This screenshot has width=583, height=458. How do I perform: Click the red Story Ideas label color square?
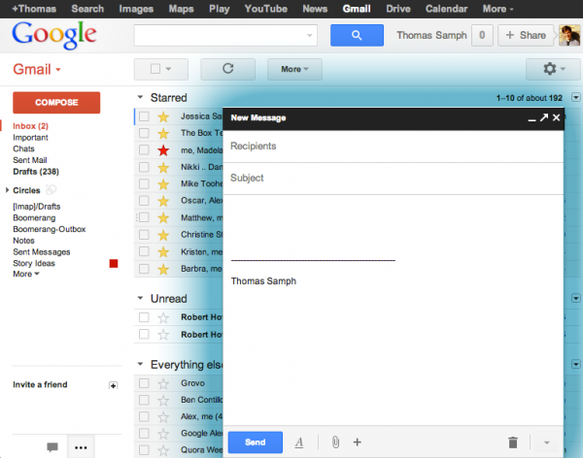coord(114,263)
